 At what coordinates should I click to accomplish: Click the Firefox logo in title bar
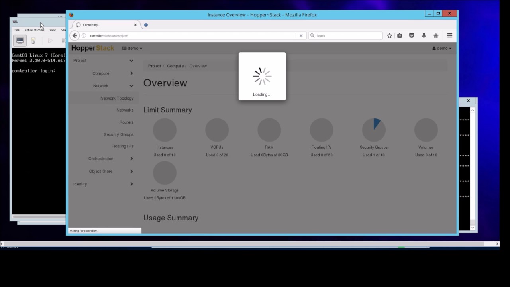point(71,15)
